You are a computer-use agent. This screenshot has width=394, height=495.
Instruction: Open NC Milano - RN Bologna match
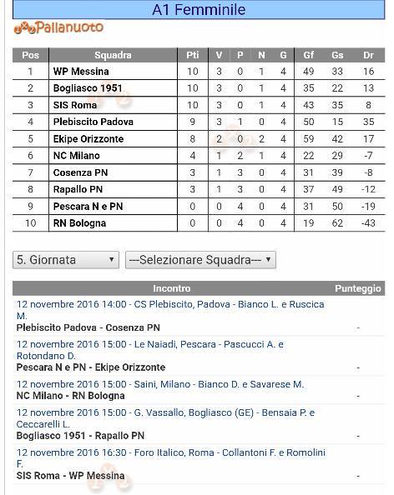pos(70,396)
